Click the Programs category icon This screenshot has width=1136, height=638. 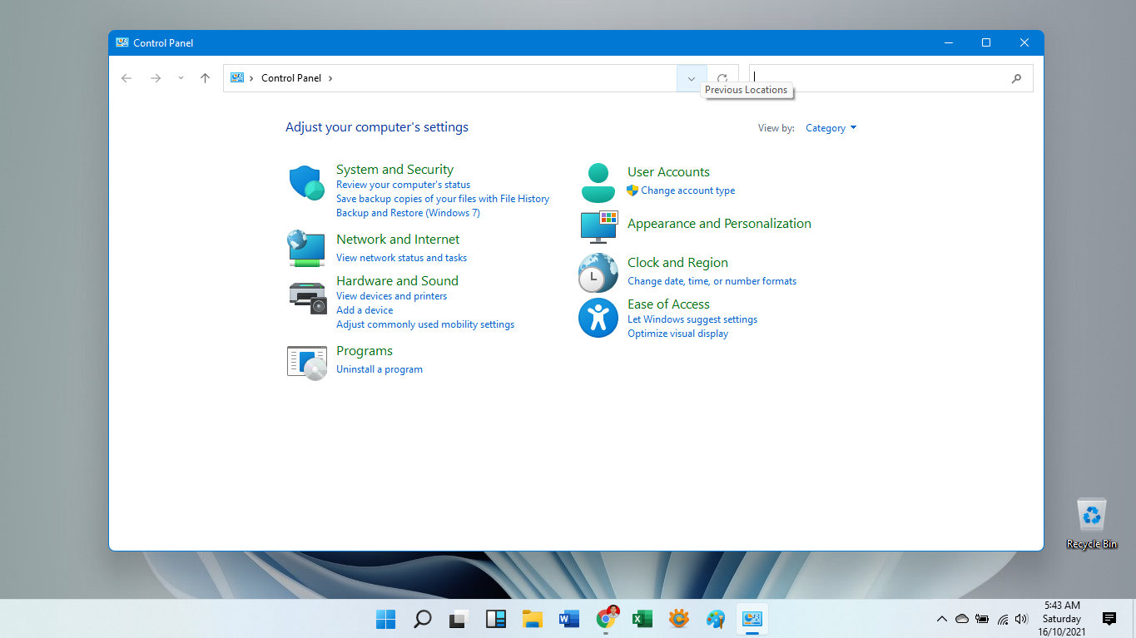306,363
